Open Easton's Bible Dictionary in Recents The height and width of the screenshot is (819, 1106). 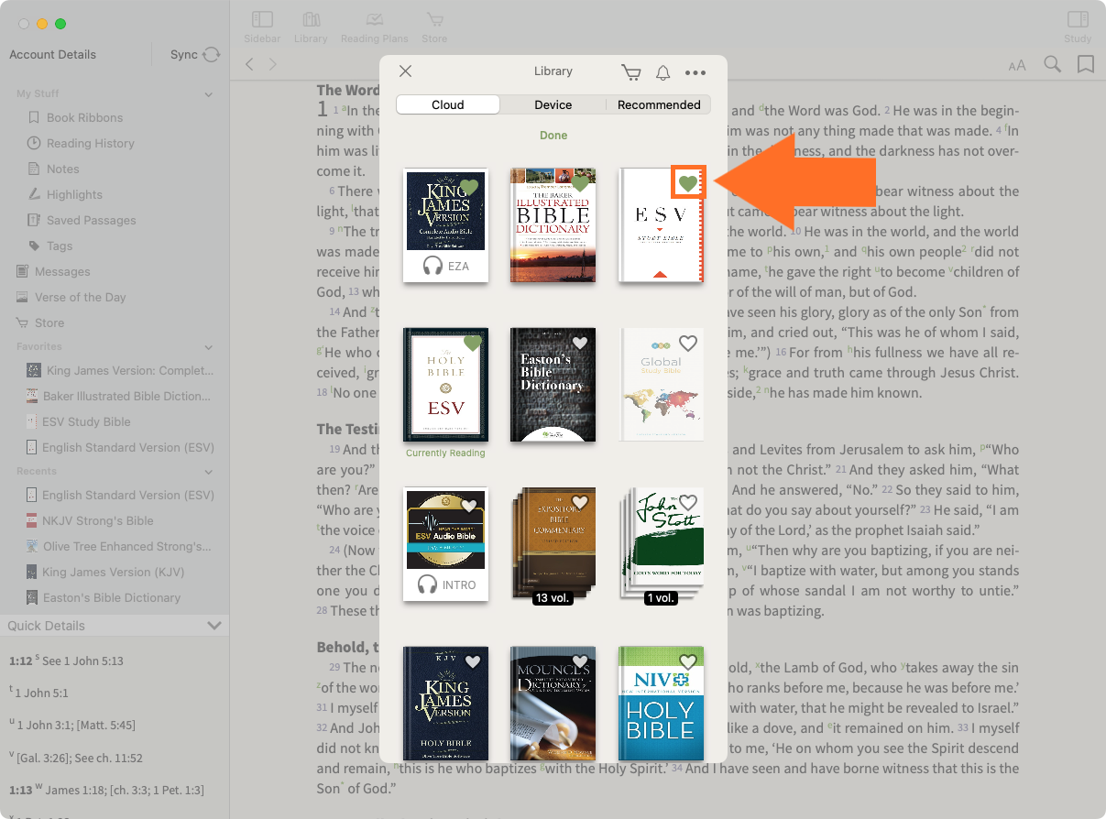(115, 597)
